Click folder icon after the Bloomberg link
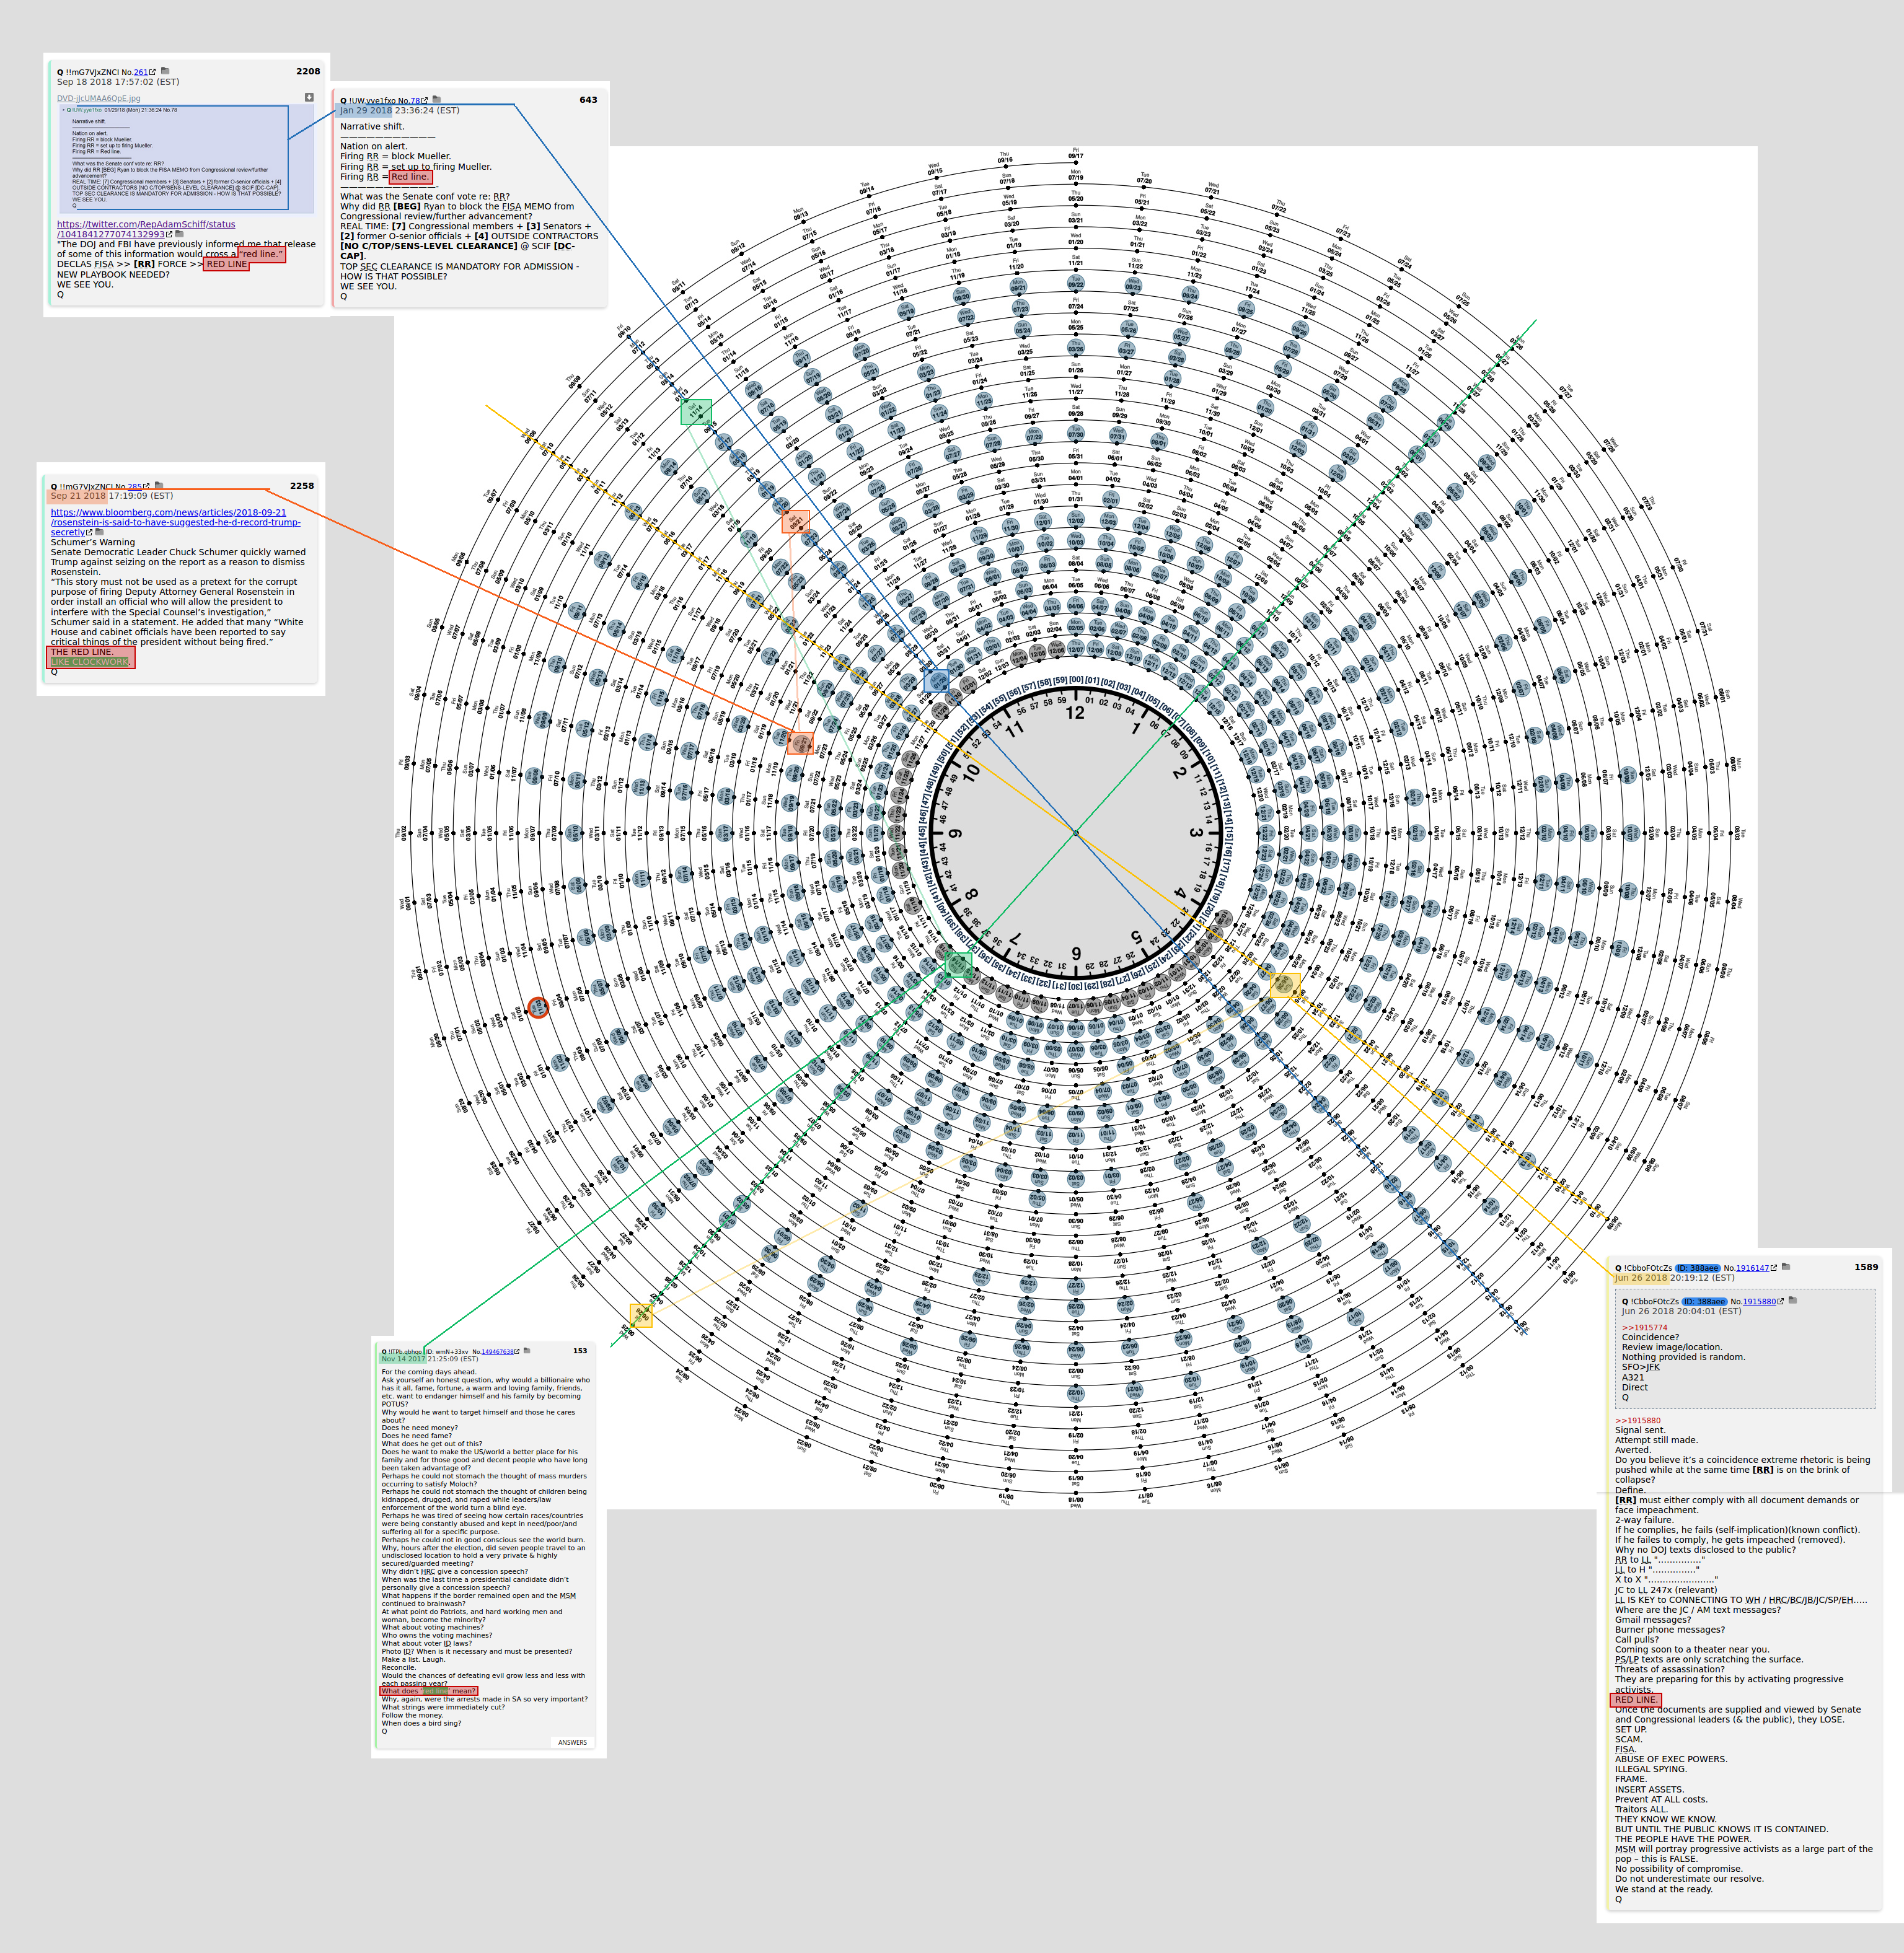This screenshot has width=1904, height=1953. (x=100, y=532)
